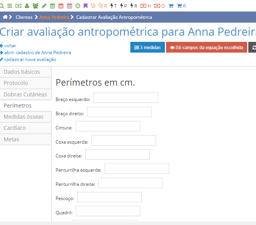Click the Braço esquerdo input field
Screen dimensions: 256x225
[x=125, y=98]
